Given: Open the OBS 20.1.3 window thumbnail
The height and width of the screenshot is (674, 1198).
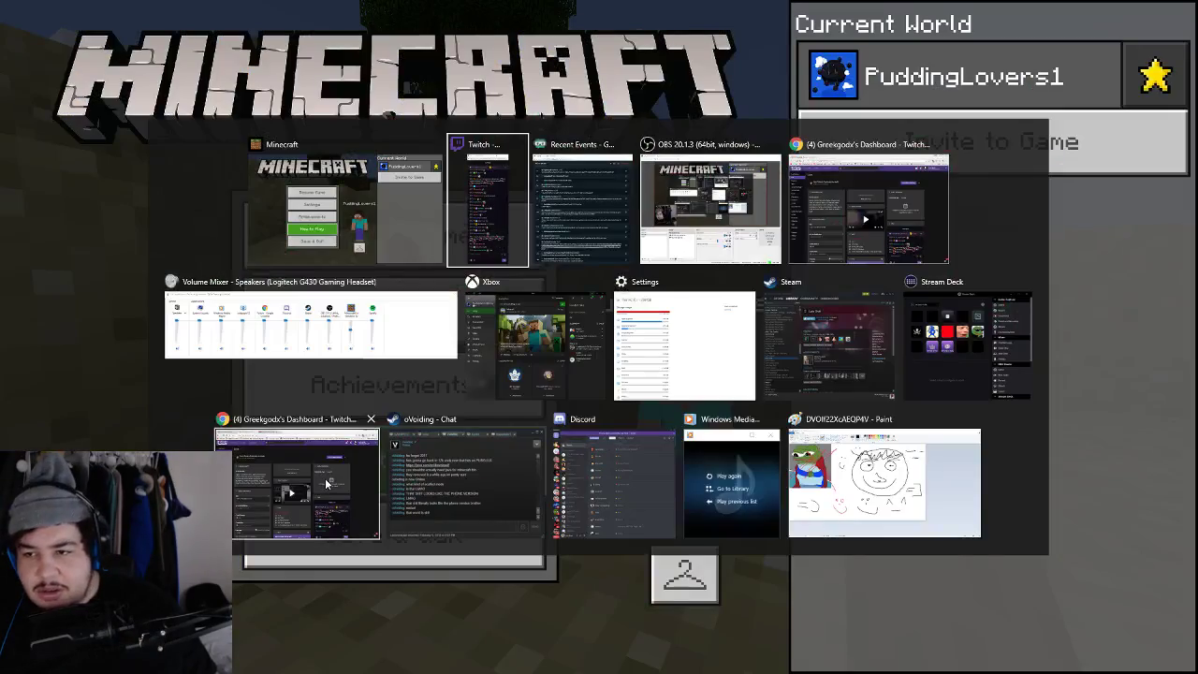Looking at the screenshot, I should (x=710, y=209).
